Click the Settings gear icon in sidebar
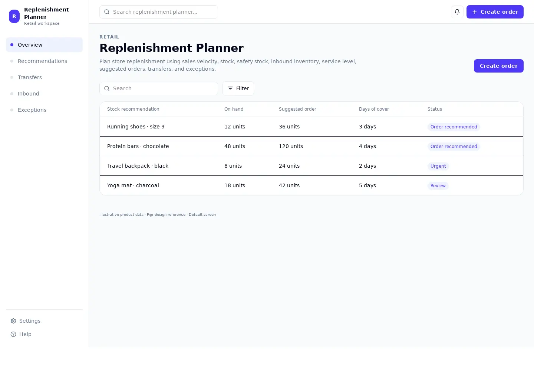534x379 pixels. (13, 321)
